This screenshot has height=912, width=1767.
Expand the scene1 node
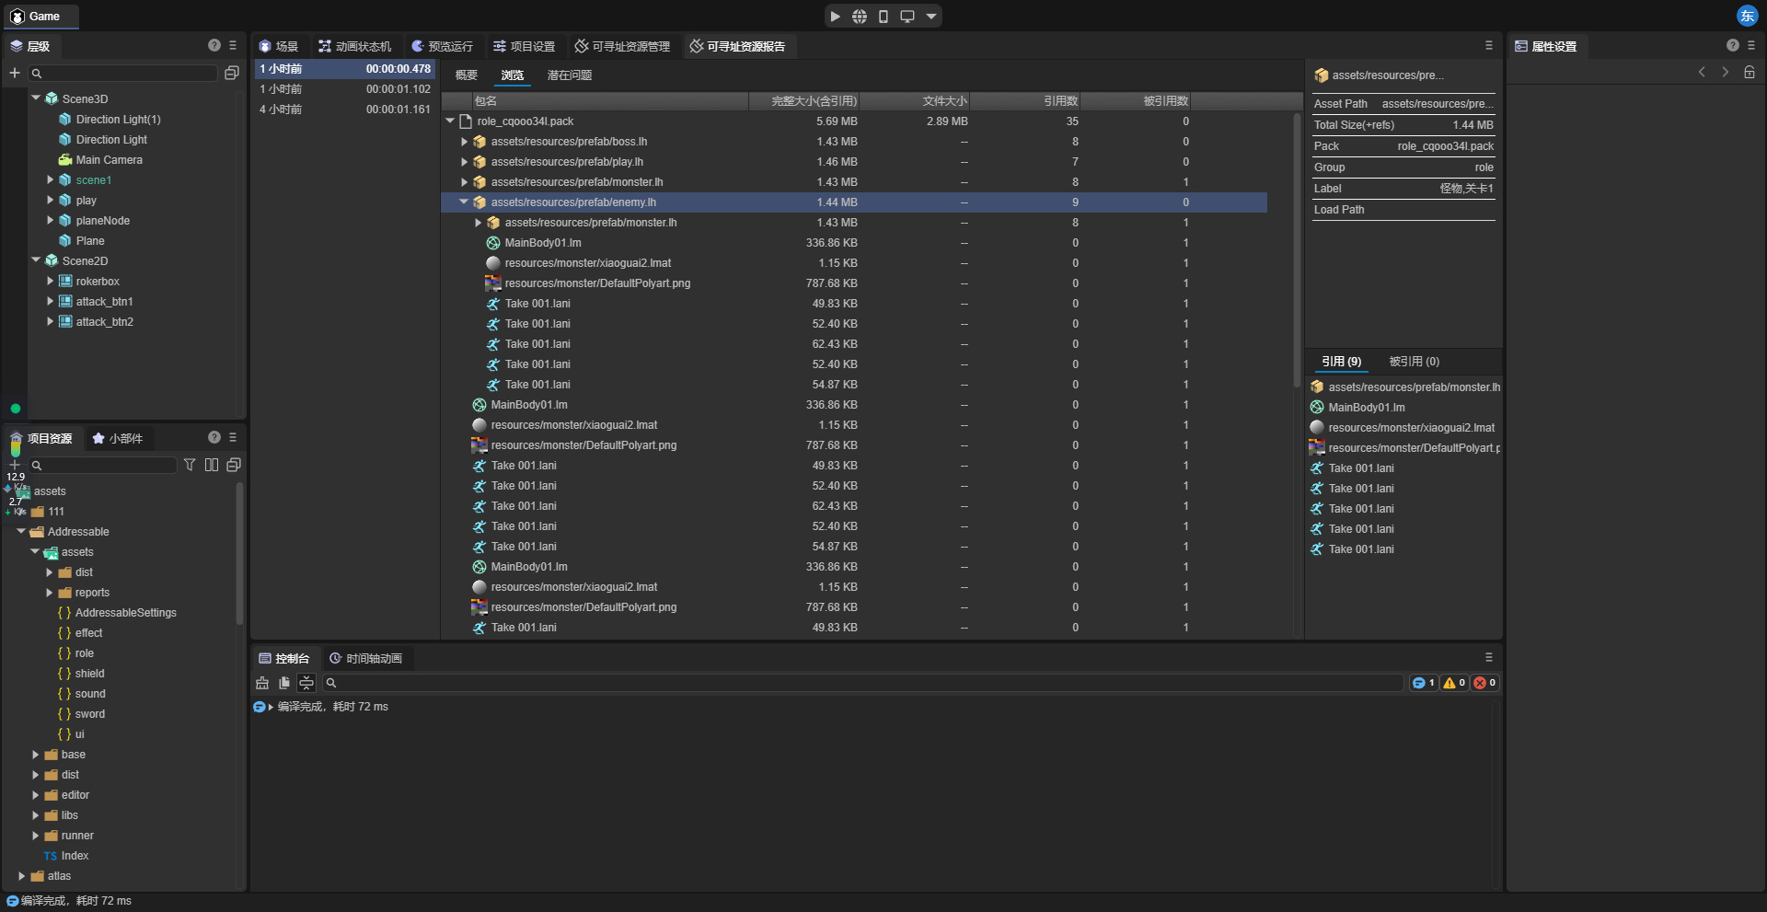(50, 179)
